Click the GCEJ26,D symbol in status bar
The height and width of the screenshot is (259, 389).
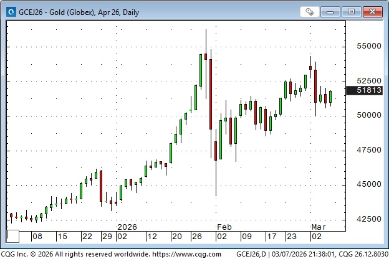[x=253, y=254]
